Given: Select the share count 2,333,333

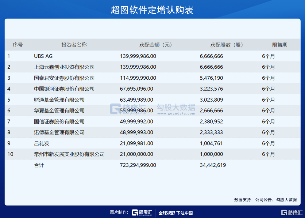Looking at the screenshot, I should click(211, 132).
